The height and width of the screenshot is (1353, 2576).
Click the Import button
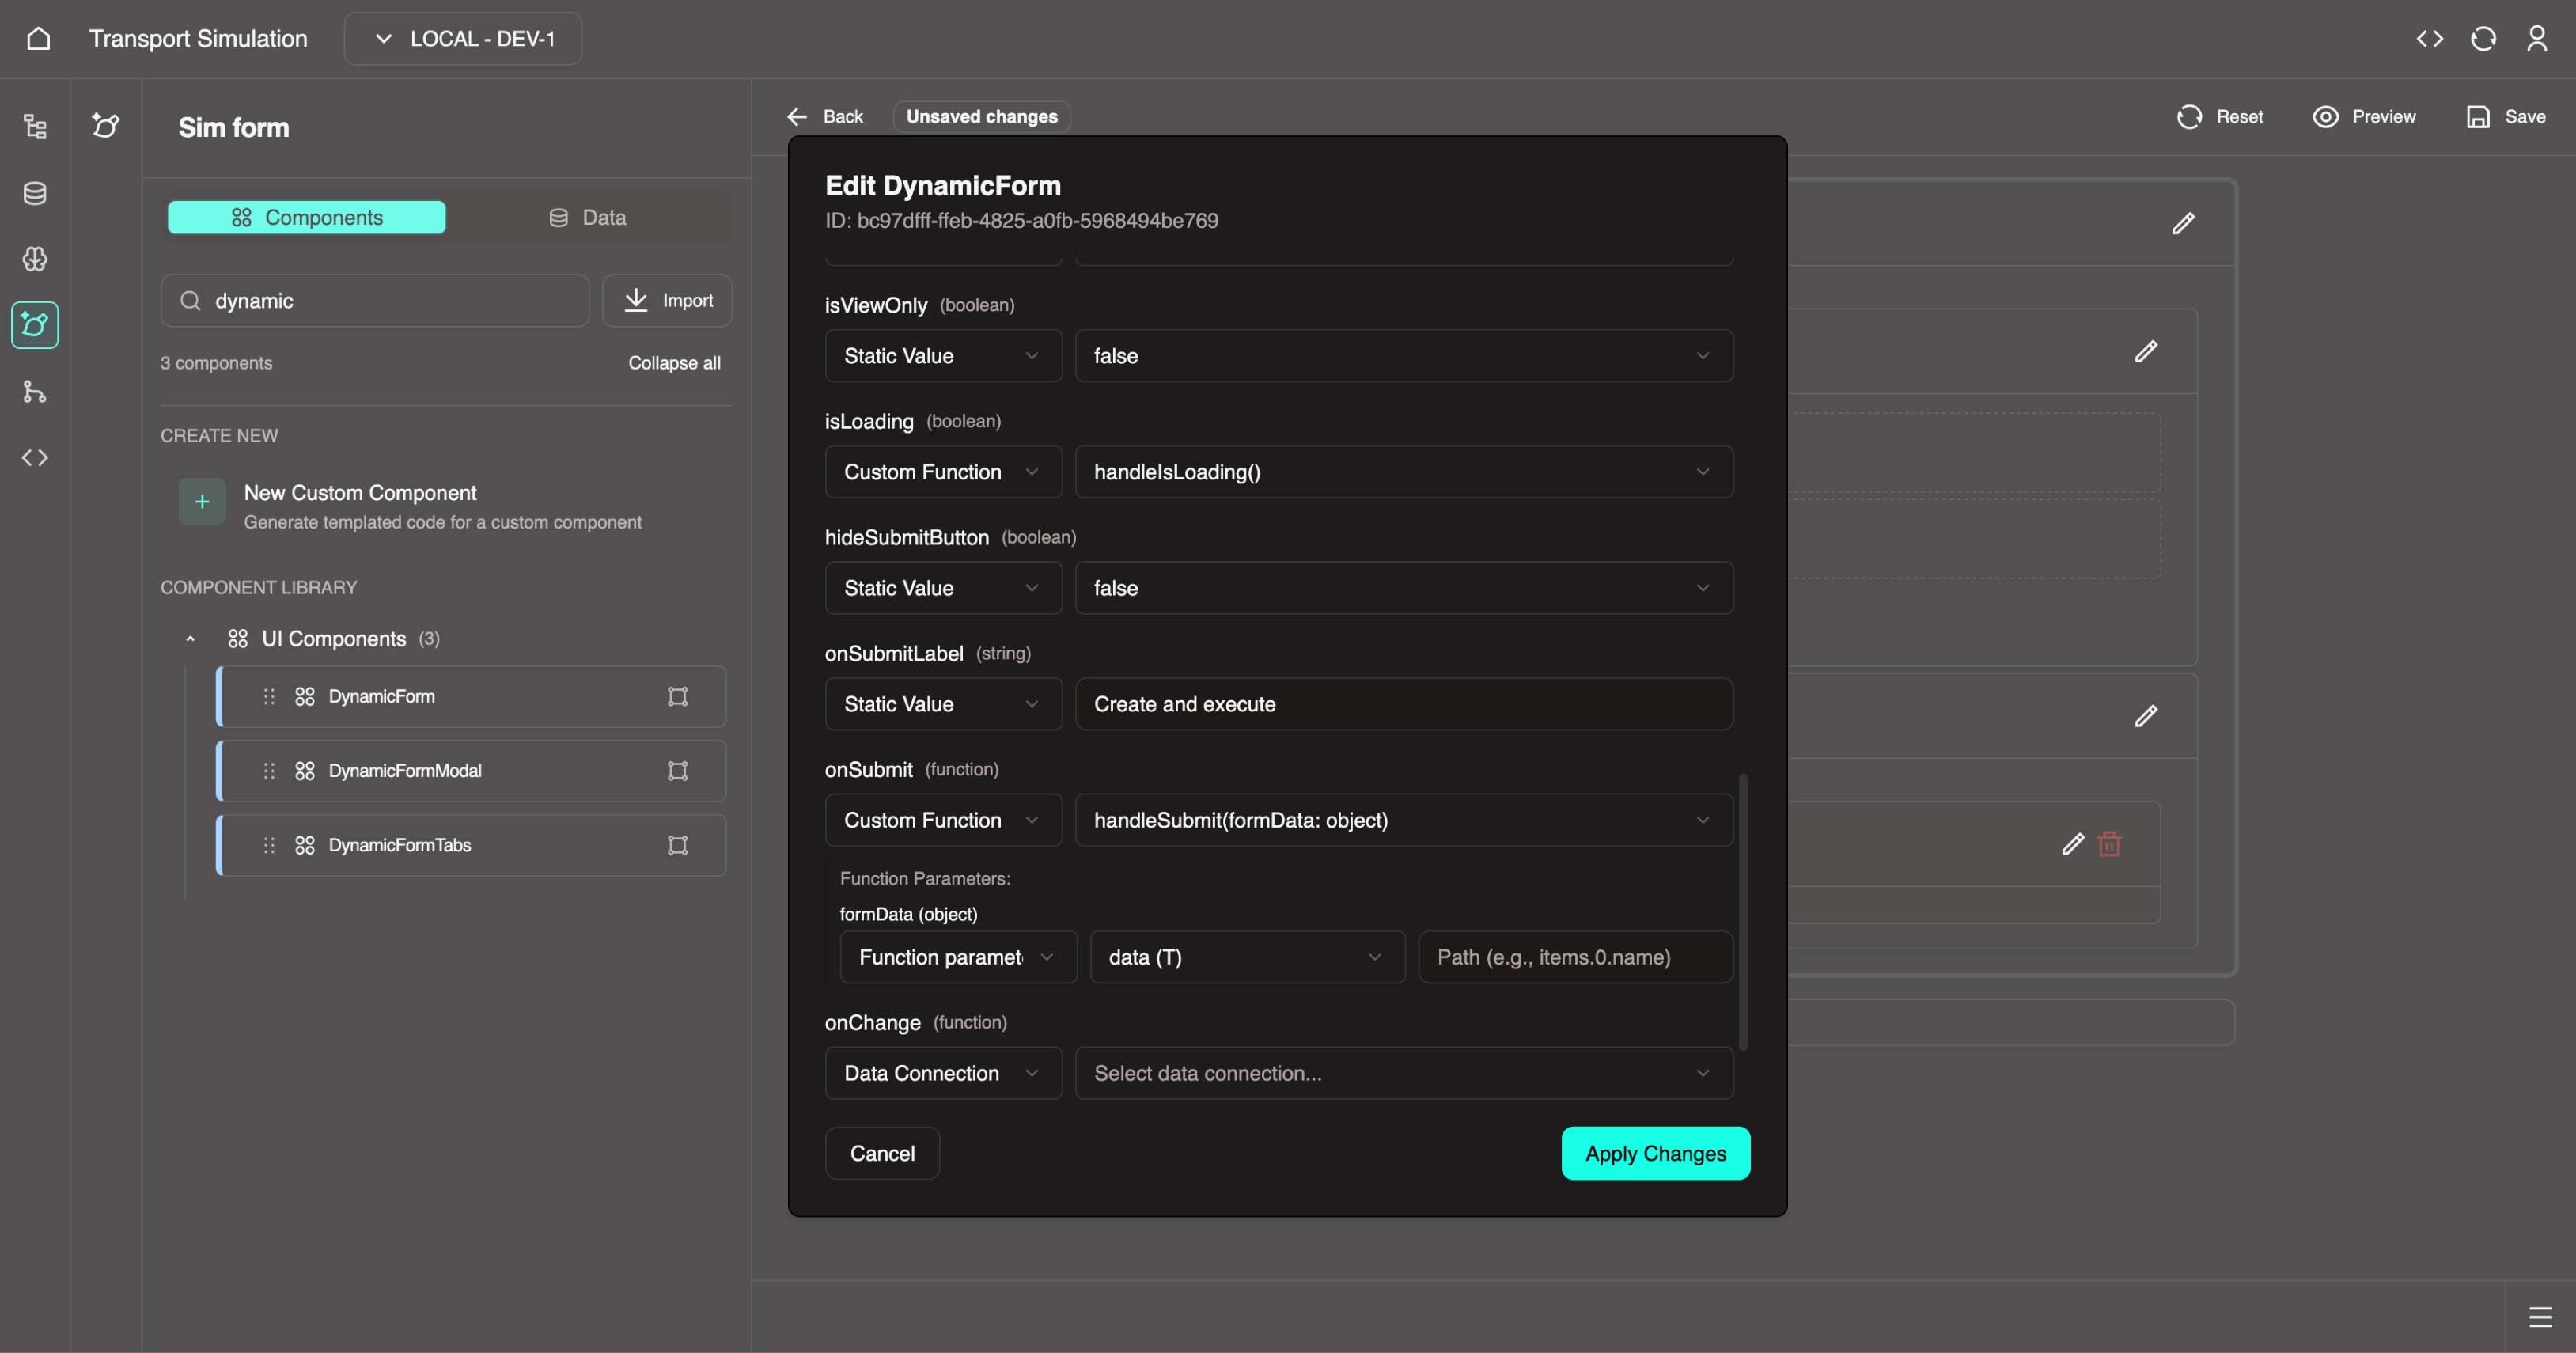point(667,300)
